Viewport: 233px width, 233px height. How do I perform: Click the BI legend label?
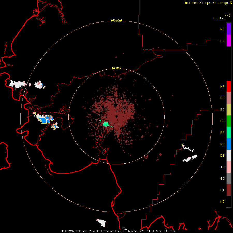tap(222, 190)
